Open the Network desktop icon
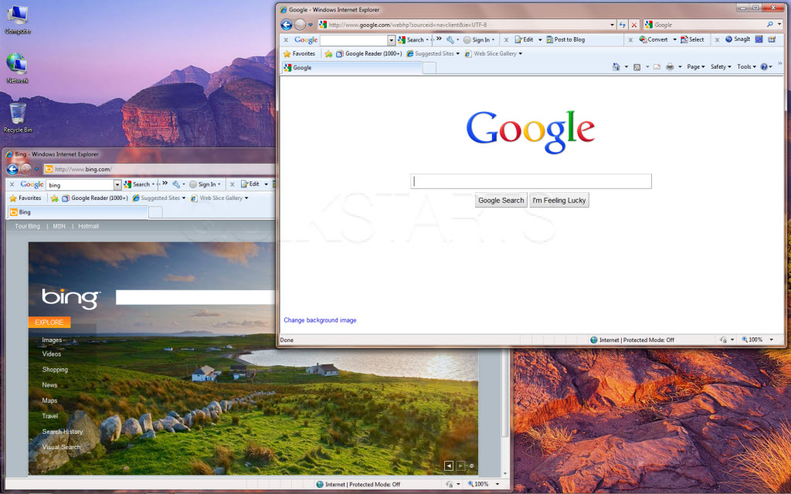This screenshot has height=494, width=791. pyautogui.click(x=17, y=68)
